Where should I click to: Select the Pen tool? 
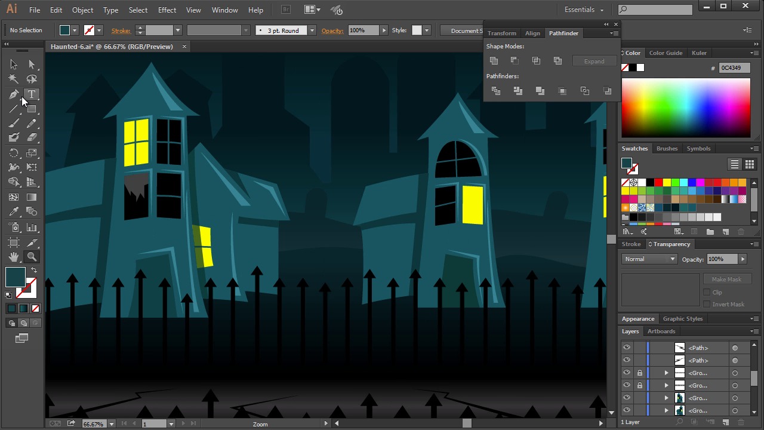(x=14, y=94)
